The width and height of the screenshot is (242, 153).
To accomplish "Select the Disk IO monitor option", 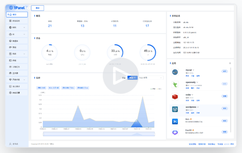I will (133, 78).
